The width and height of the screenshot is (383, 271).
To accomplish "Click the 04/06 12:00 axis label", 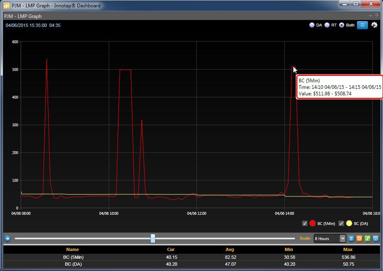I will [197, 213].
